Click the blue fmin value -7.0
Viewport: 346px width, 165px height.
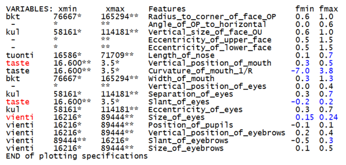(301, 71)
